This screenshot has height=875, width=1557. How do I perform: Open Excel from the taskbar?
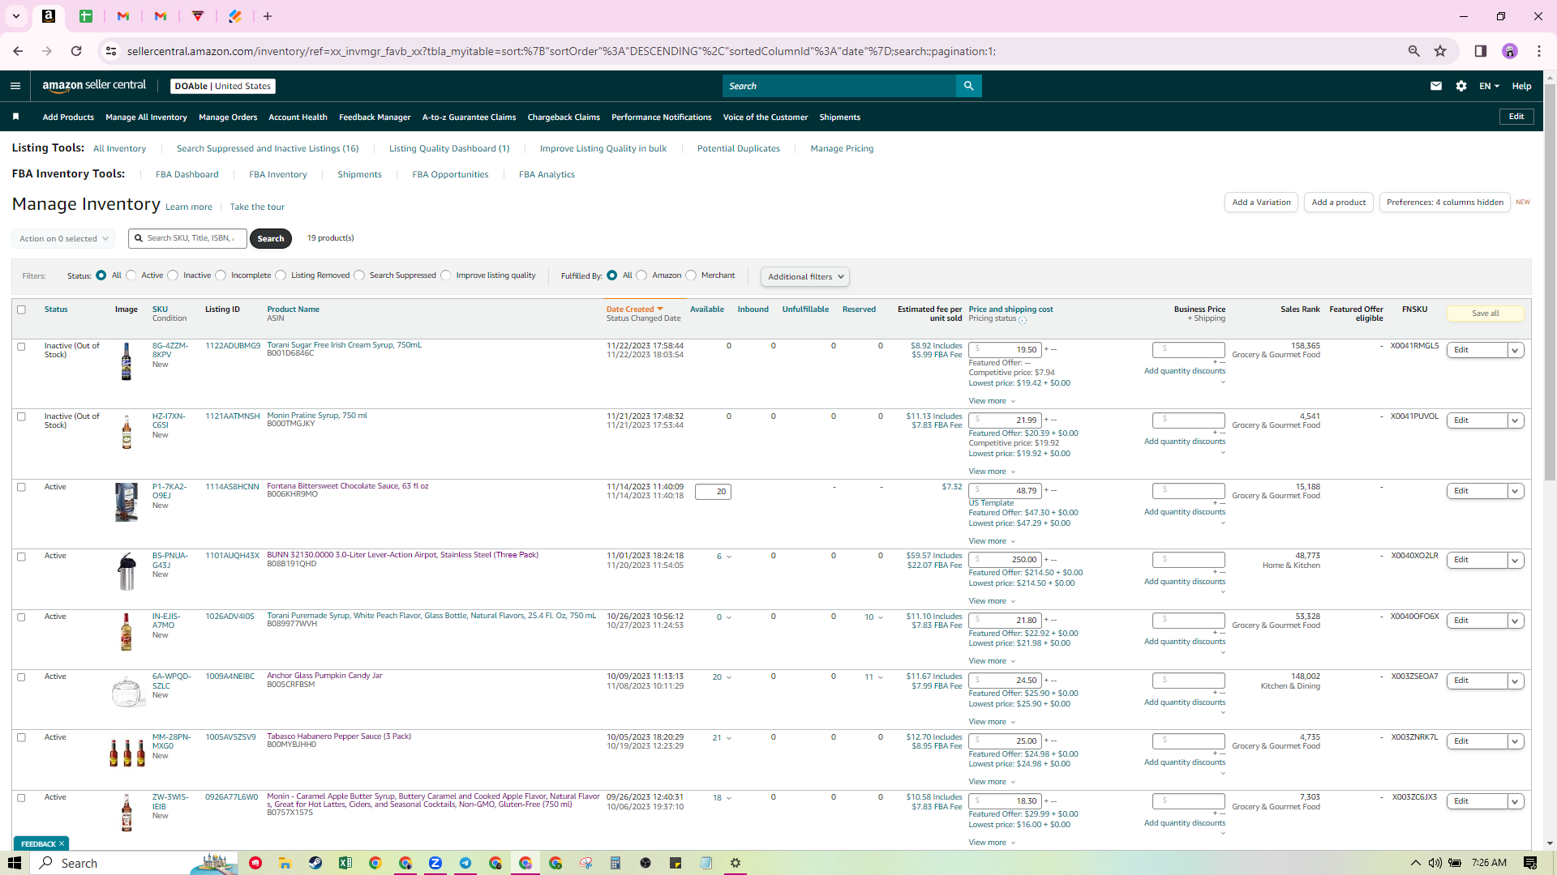(345, 863)
